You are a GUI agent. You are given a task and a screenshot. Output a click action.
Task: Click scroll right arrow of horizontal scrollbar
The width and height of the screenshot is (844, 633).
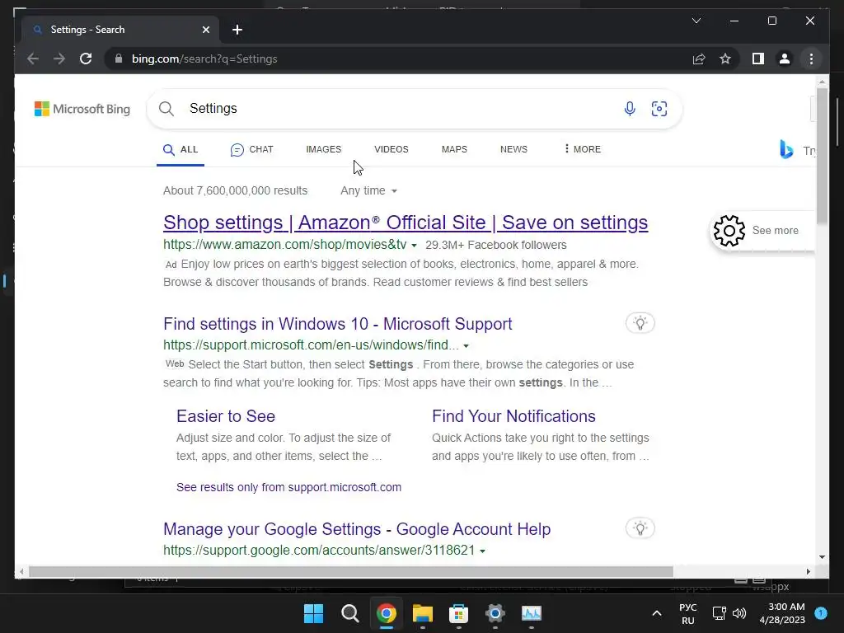[808, 572]
